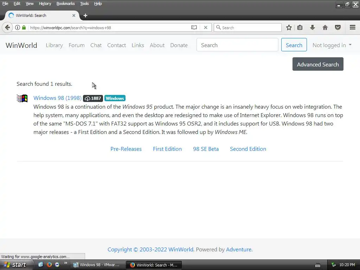This screenshot has width=360, height=270.
Task: Stop page loading with the X icon
Action: click(x=205, y=27)
